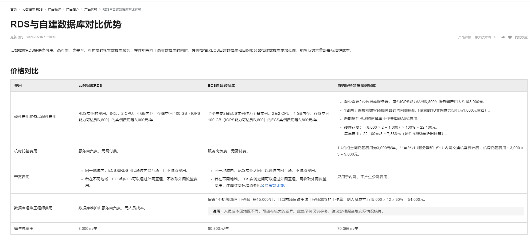Select the cell starting RDS实例的费用。例如
Image resolution: width=530 pixels, height=245 pixels.
coord(139,117)
